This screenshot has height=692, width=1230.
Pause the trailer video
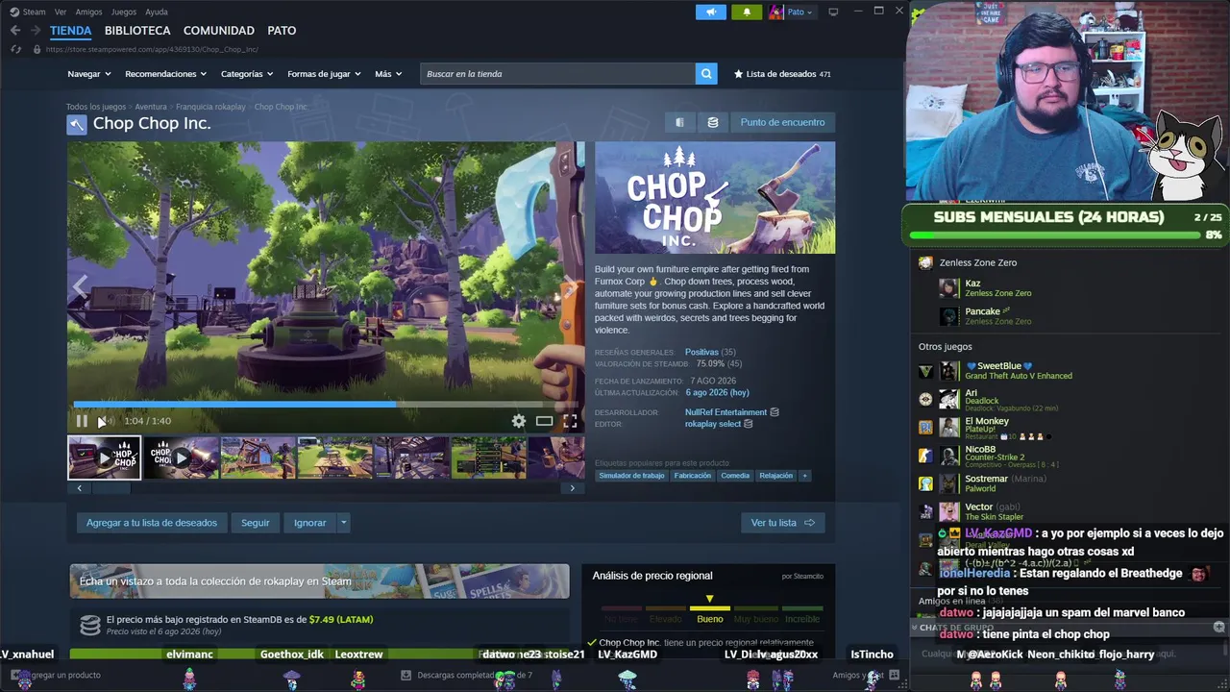(82, 421)
